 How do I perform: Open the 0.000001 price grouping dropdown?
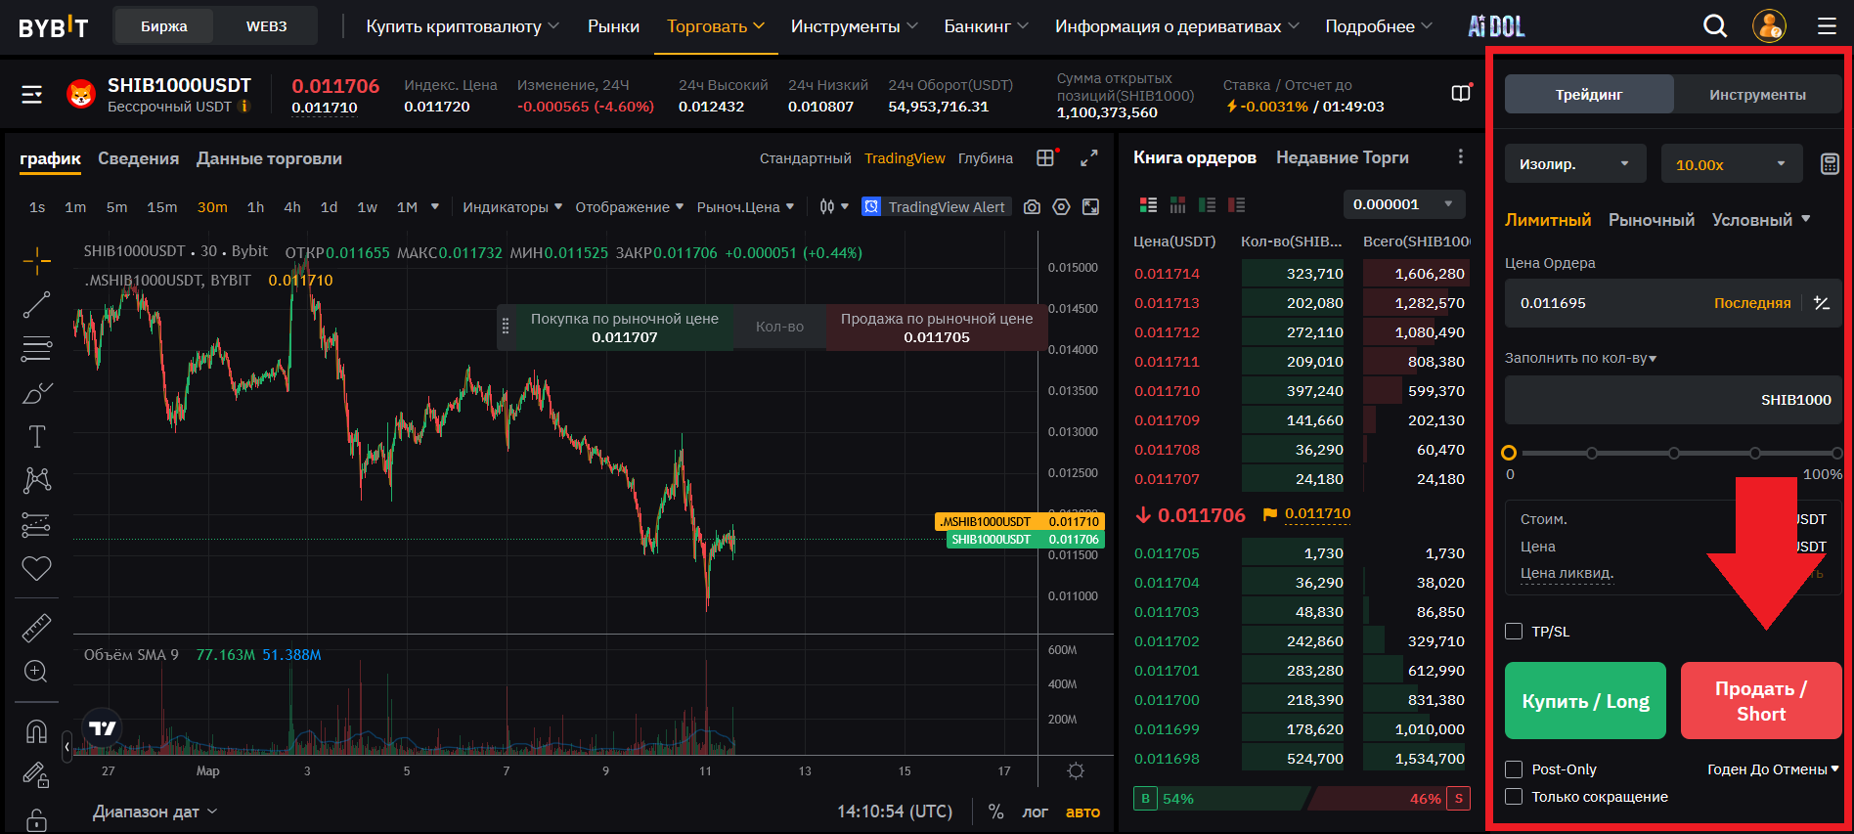point(1403,204)
